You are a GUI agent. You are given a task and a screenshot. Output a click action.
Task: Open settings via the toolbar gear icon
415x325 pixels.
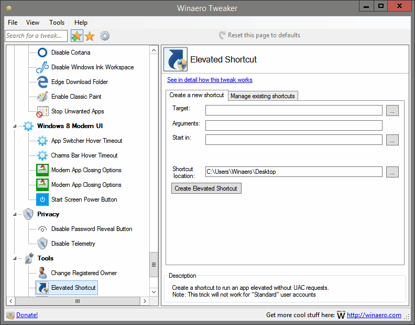click(105, 36)
